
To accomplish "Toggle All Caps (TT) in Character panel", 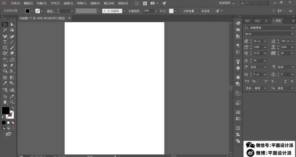I will pos(247,82).
